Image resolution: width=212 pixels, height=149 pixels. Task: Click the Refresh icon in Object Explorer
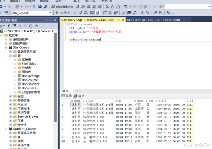(x=31, y=26)
